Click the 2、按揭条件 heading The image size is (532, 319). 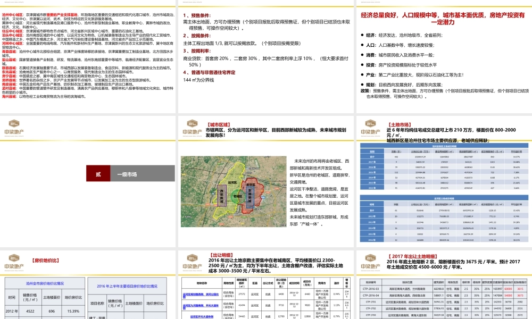pos(197,36)
